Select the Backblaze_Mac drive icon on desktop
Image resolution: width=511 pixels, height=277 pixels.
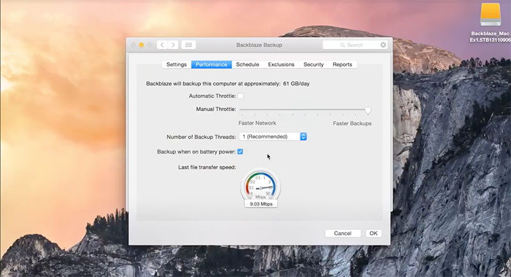point(492,17)
